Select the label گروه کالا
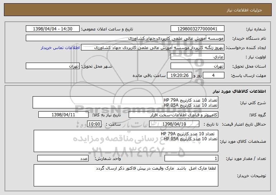The width and height of the screenshot is (276, 195). 257,115
